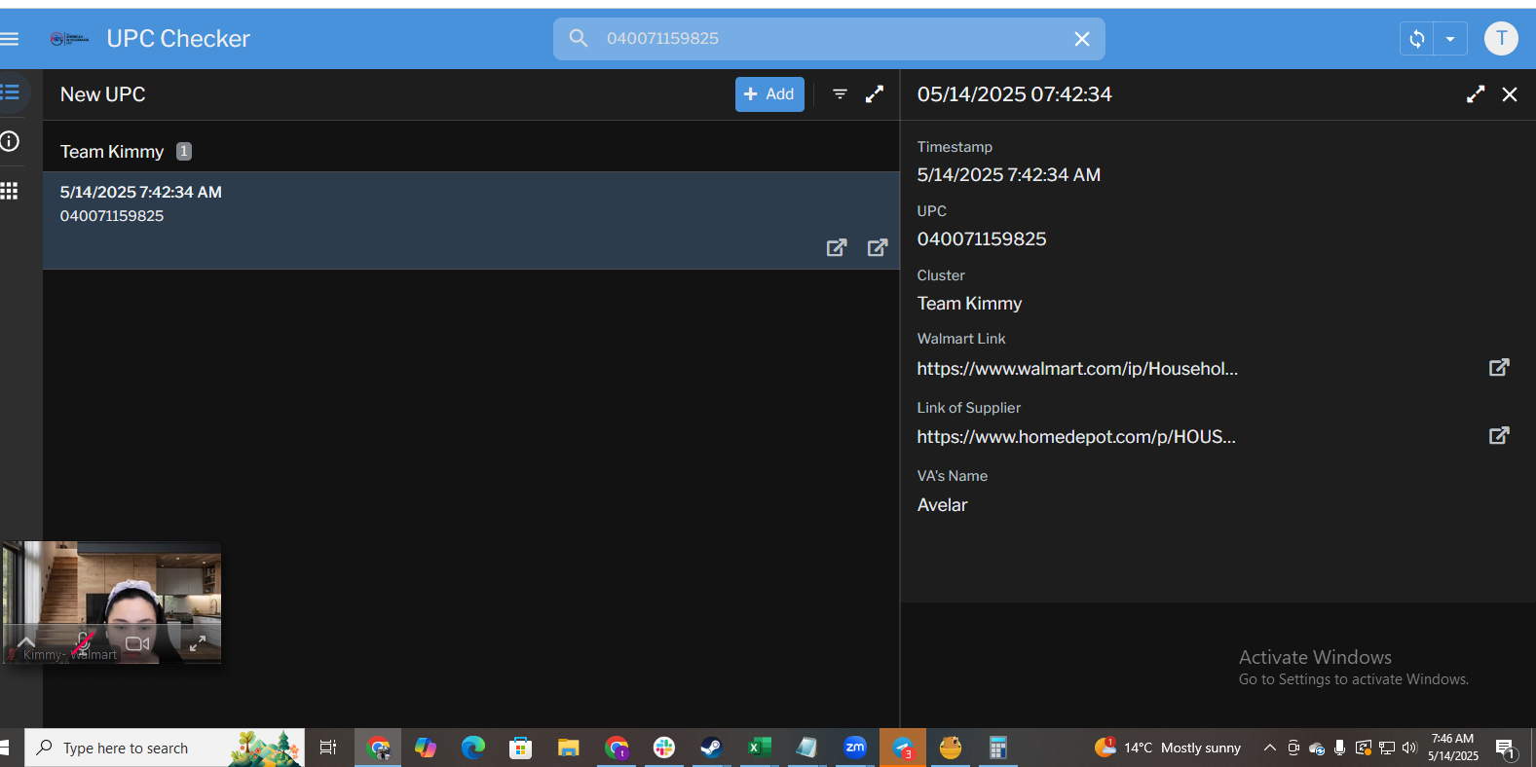Toggle the camera in Zoom mini window
1536x767 pixels.
137,643
